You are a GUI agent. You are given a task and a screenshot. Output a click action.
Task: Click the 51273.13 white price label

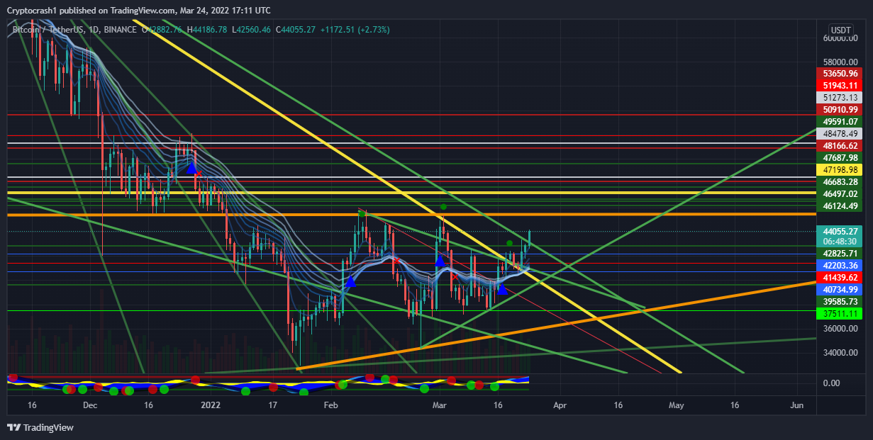[840, 97]
